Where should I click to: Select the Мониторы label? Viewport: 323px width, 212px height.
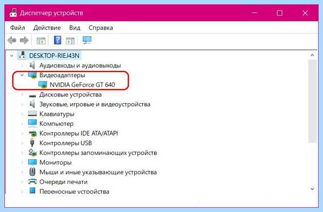55,163
